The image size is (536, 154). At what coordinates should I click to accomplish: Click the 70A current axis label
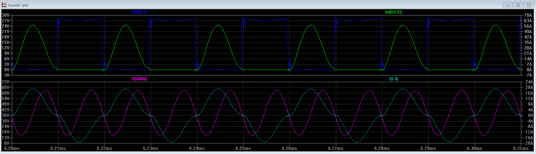point(528,15)
